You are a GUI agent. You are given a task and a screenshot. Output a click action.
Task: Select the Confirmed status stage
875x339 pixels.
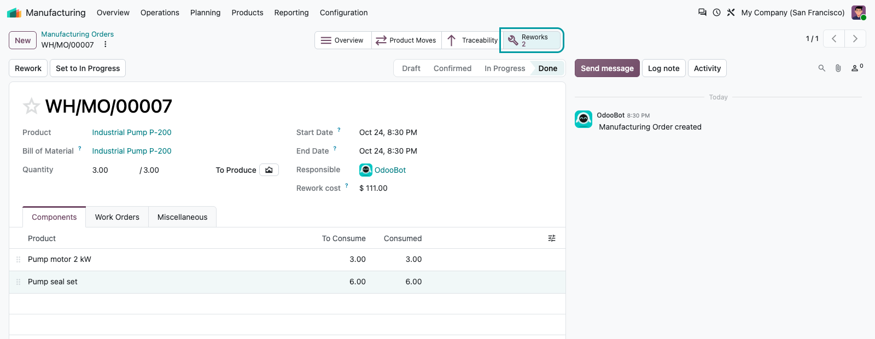(x=452, y=68)
